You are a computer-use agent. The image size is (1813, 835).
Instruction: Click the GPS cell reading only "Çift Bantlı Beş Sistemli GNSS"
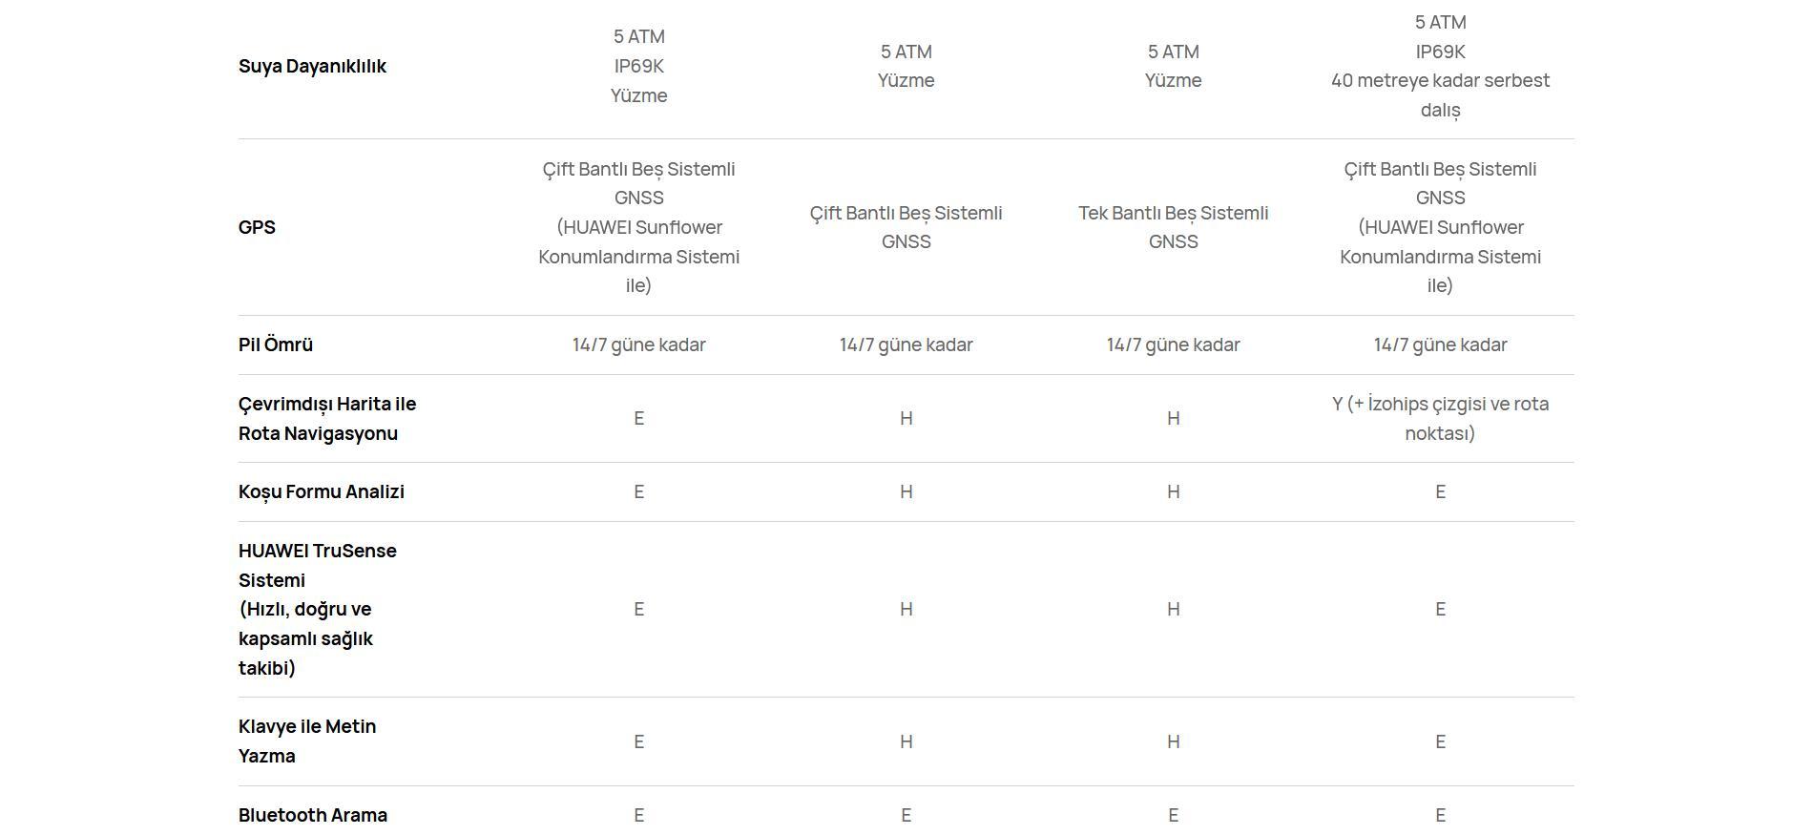(x=906, y=227)
